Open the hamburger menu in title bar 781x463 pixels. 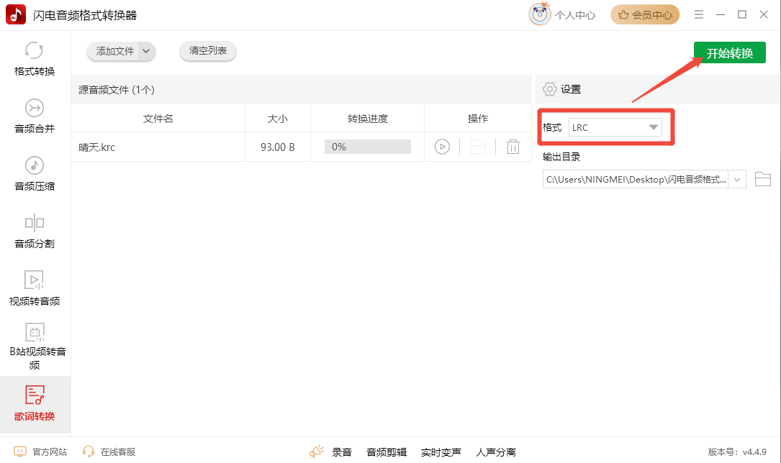pos(699,14)
